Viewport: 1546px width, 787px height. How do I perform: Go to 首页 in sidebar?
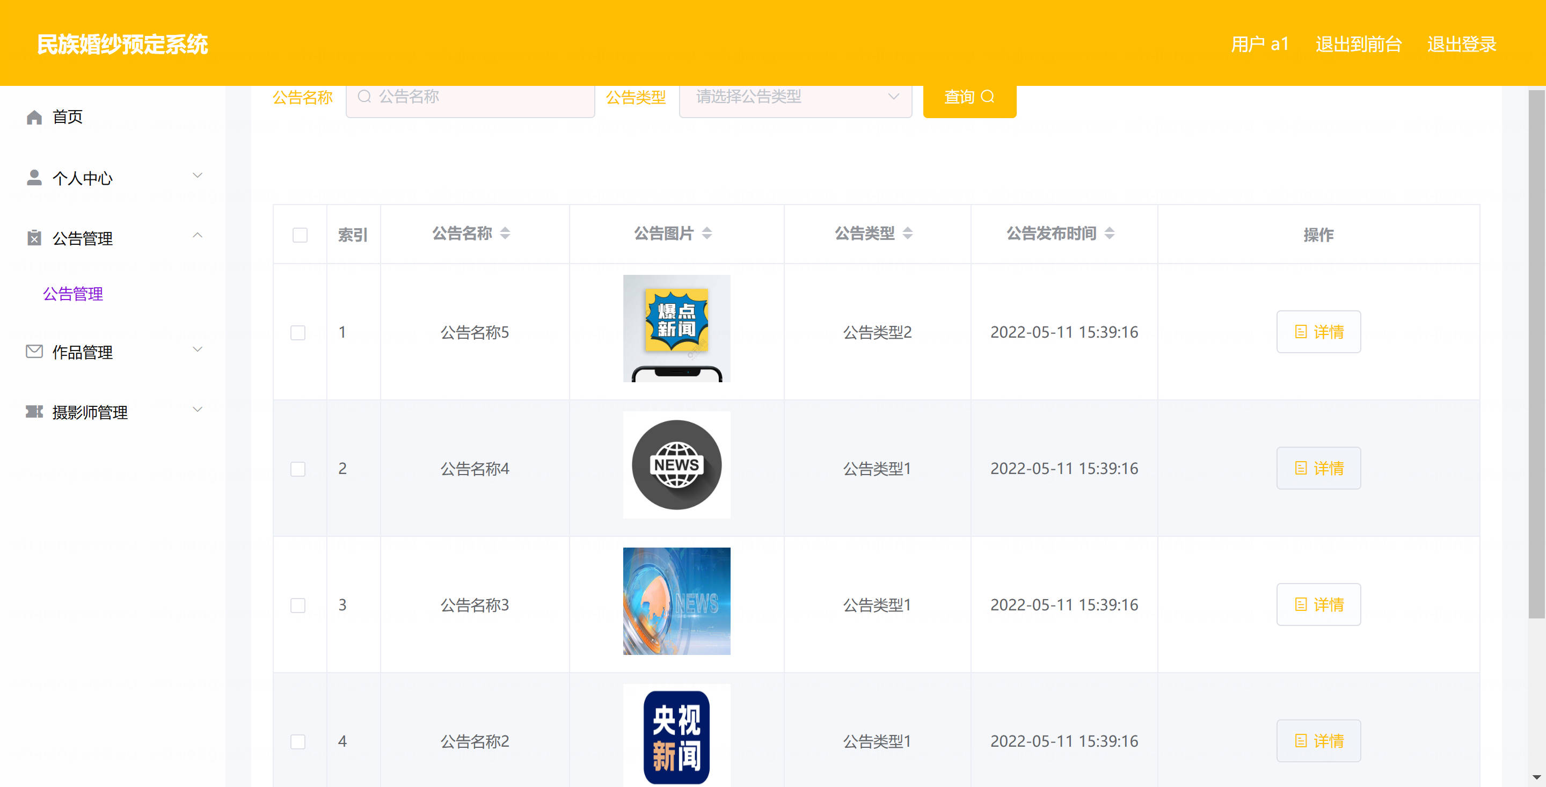[113, 117]
